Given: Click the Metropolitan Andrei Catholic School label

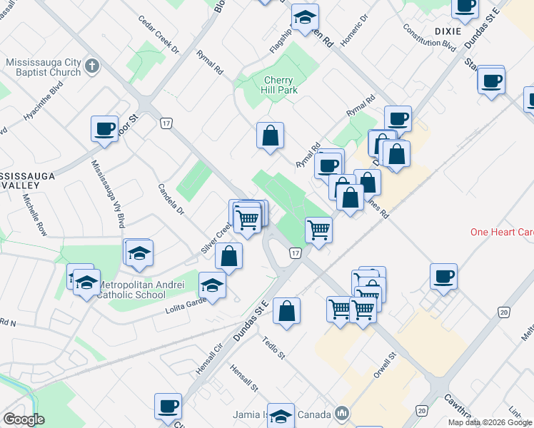Looking at the screenshot, I should click(x=141, y=290).
